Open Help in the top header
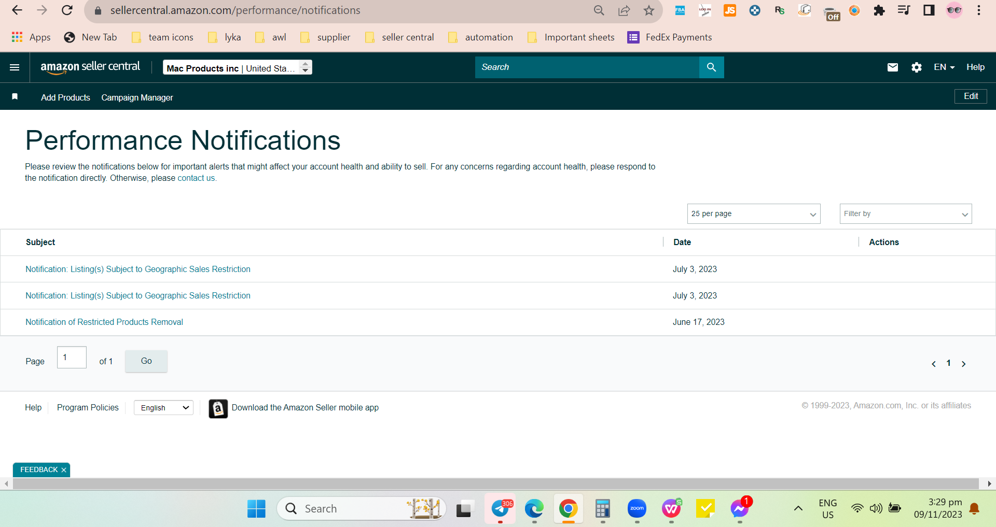This screenshot has width=996, height=527. 975,67
